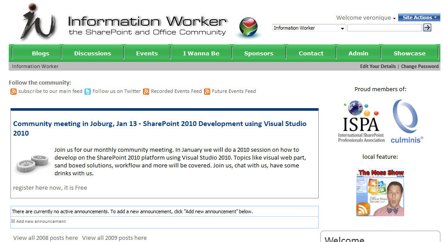
Task: Open The Moss Show feature thumbnail
Action: click(x=380, y=192)
